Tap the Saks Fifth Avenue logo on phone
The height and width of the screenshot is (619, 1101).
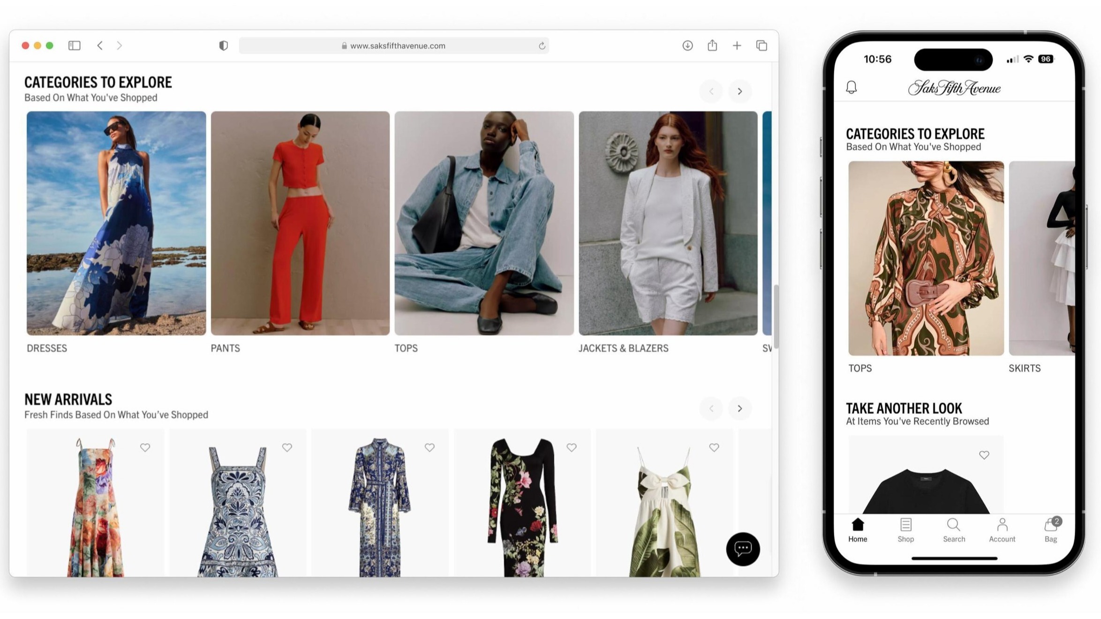(x=954, y=88)
